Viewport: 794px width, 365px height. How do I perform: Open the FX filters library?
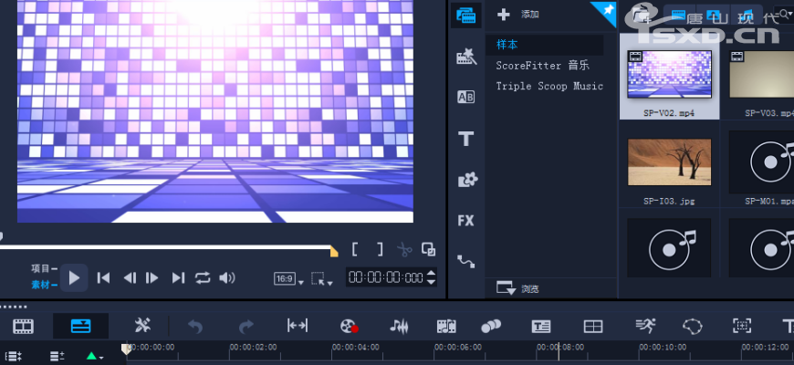point(466,220)
